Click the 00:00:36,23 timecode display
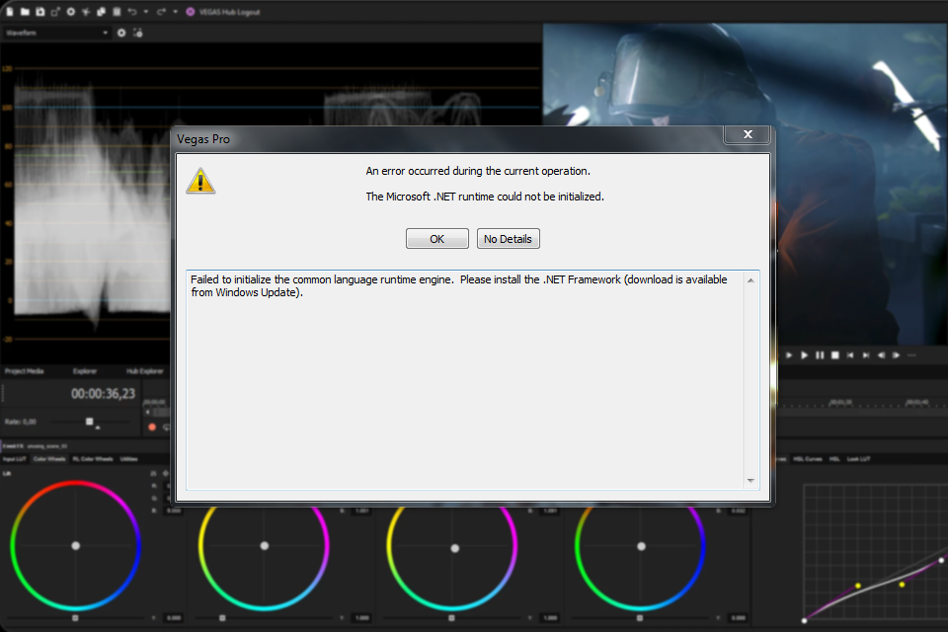The image size is (948, 632). pos(104,394)
